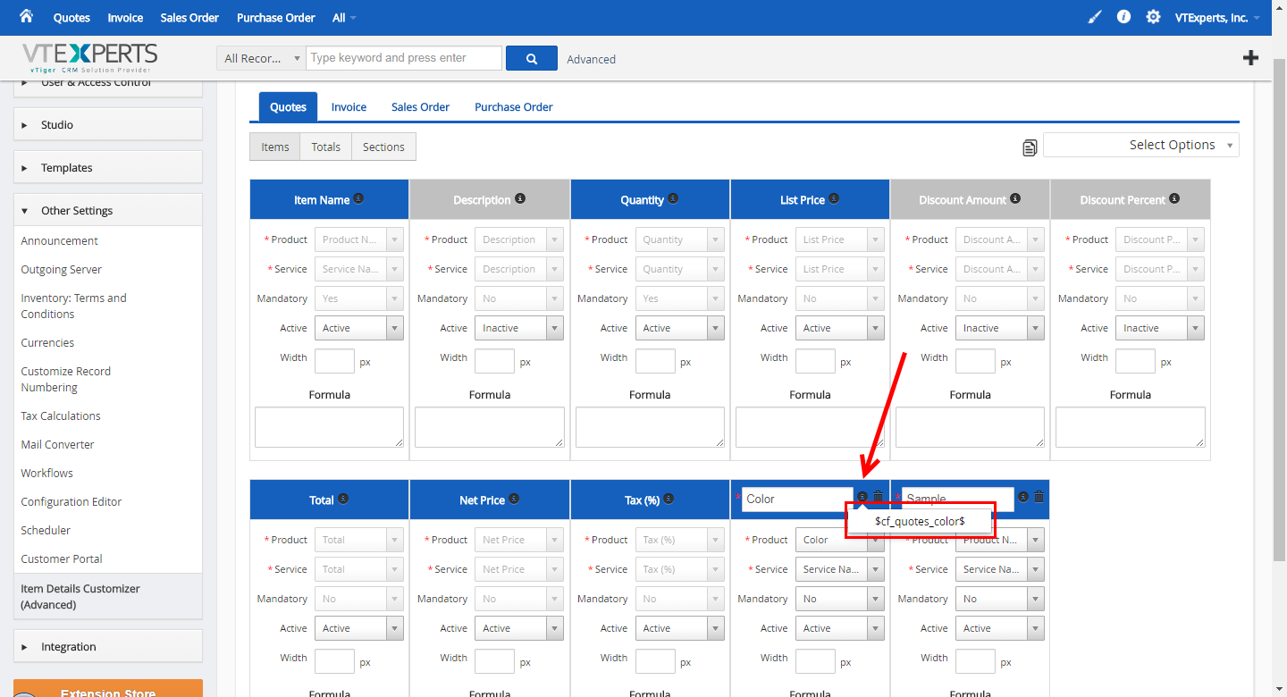The height and width of the screenshot is (697, 1287).
Task: Show info for Description column
Action: click(520, 198)
